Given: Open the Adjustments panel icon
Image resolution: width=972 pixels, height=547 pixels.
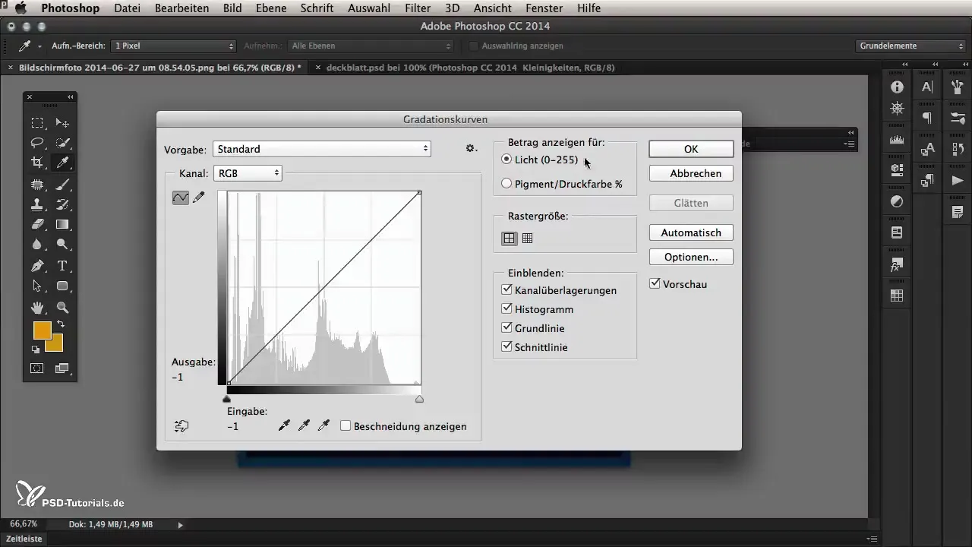Looking at the screenshot, I should (897, 201).
